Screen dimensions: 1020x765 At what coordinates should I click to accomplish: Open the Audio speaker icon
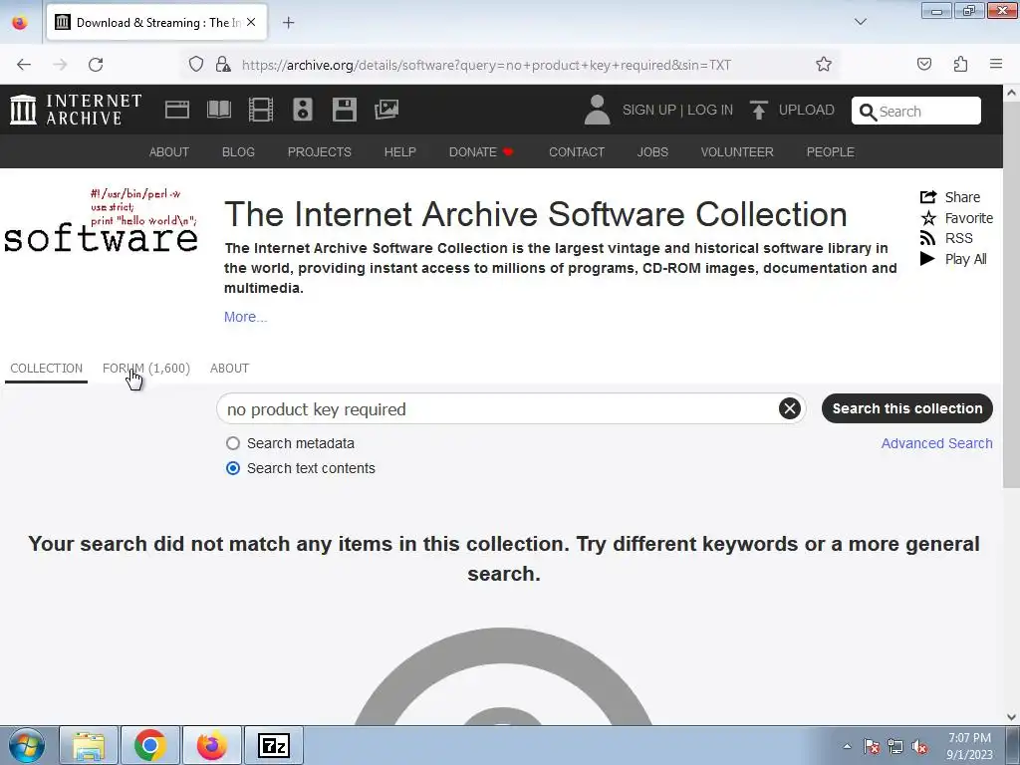303,110
